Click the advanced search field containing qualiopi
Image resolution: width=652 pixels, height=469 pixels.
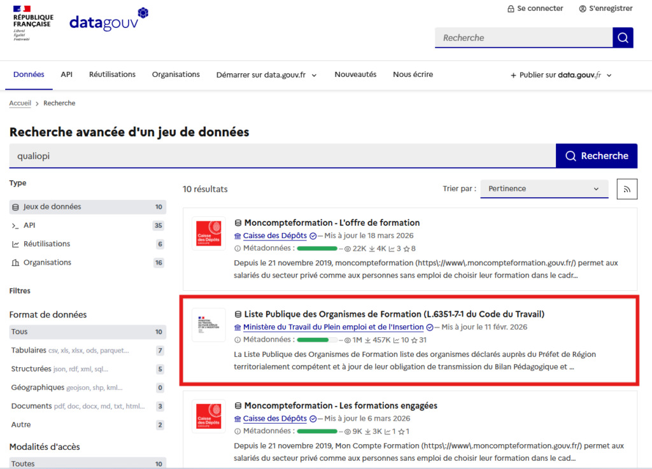click(x=282, y=156)
